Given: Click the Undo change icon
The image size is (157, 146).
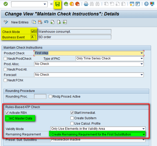Looking at the screenshot, I should click(x=46, y=22).
